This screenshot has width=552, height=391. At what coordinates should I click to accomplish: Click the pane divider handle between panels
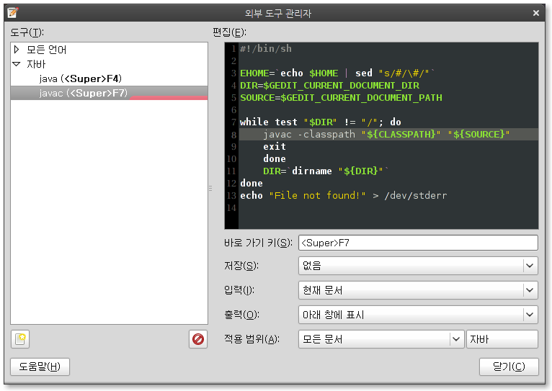pos(210,188)
